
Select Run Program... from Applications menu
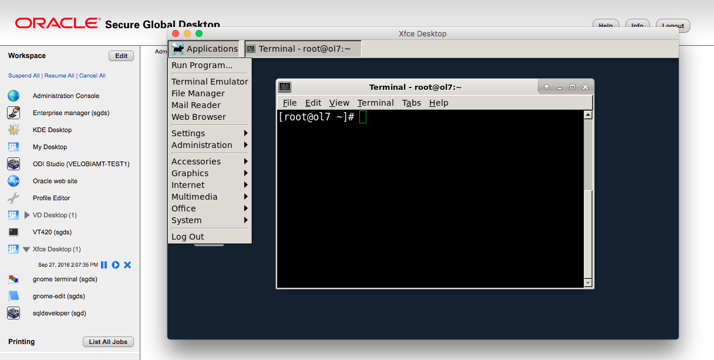click(210, 65)
